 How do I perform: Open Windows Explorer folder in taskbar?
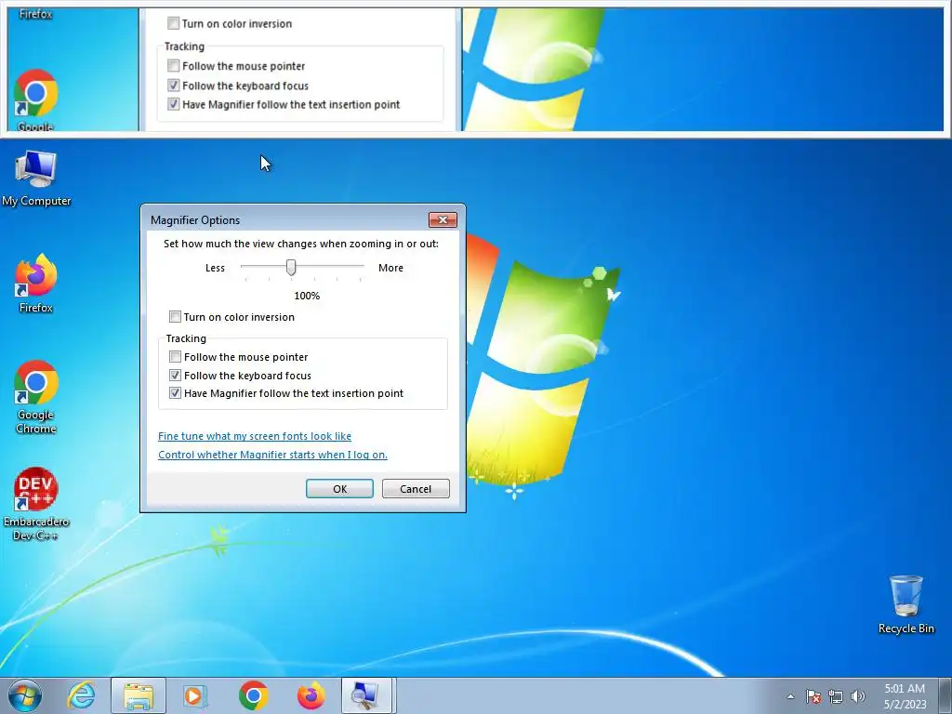click(139, 695)
